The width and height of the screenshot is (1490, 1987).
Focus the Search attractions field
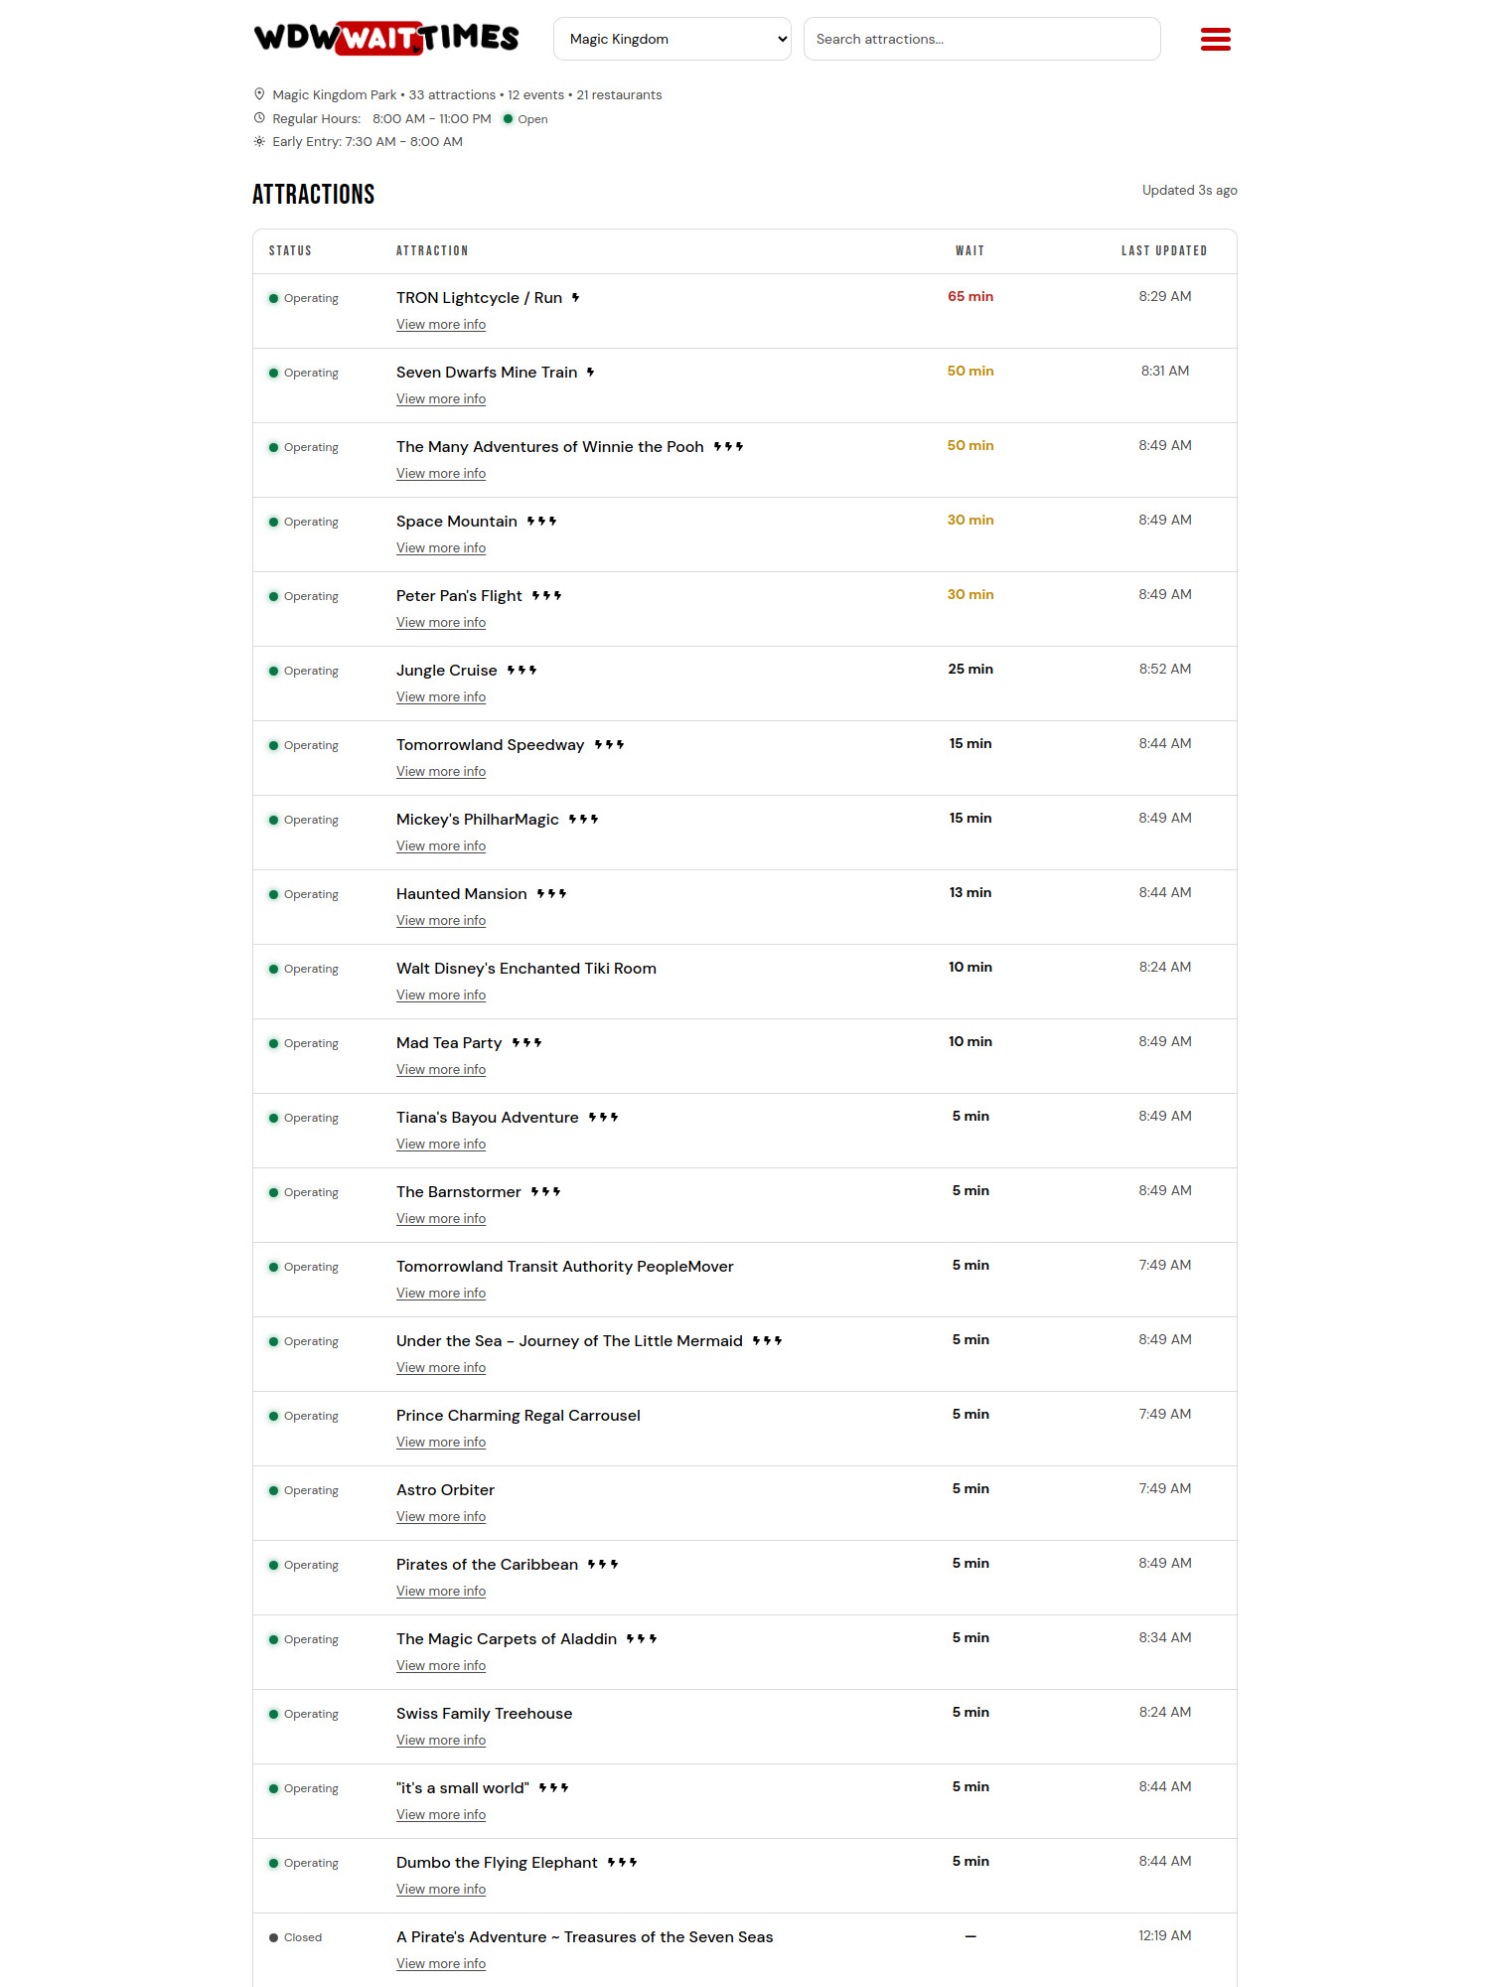(981, 39)
